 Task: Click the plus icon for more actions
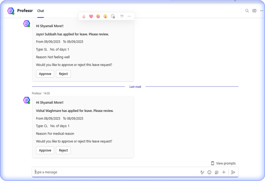pyautogui.click(x=224, y=172)
